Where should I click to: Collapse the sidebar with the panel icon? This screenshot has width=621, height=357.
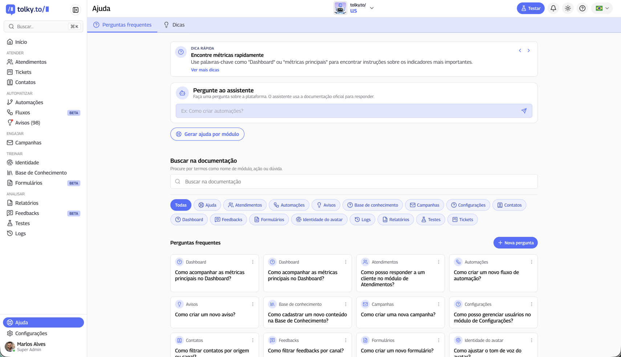point(75,10)
